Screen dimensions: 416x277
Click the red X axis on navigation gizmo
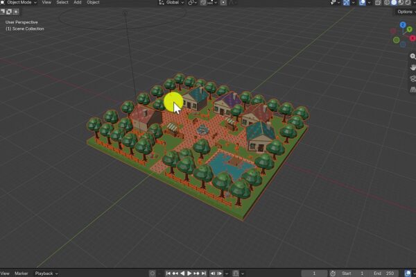(x=413, y=38)
